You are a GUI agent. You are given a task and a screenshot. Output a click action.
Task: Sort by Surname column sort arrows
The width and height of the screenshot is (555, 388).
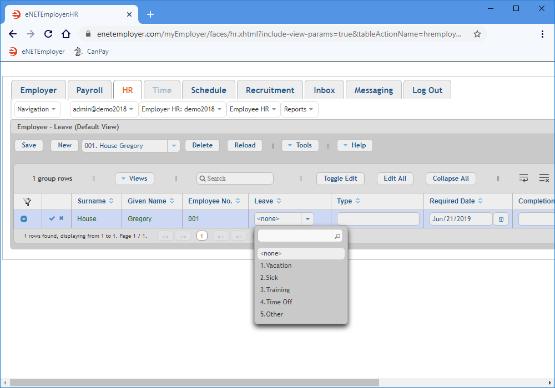[x=112, y=201]
